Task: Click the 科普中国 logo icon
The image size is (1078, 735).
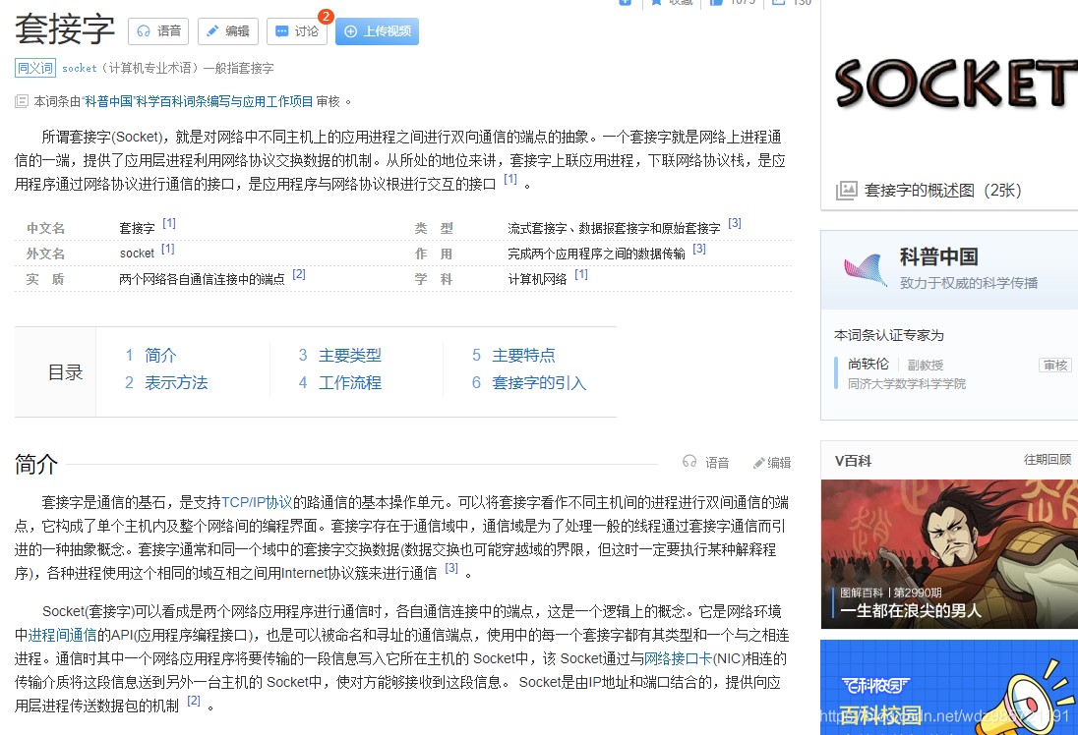Action: (866, 269)
